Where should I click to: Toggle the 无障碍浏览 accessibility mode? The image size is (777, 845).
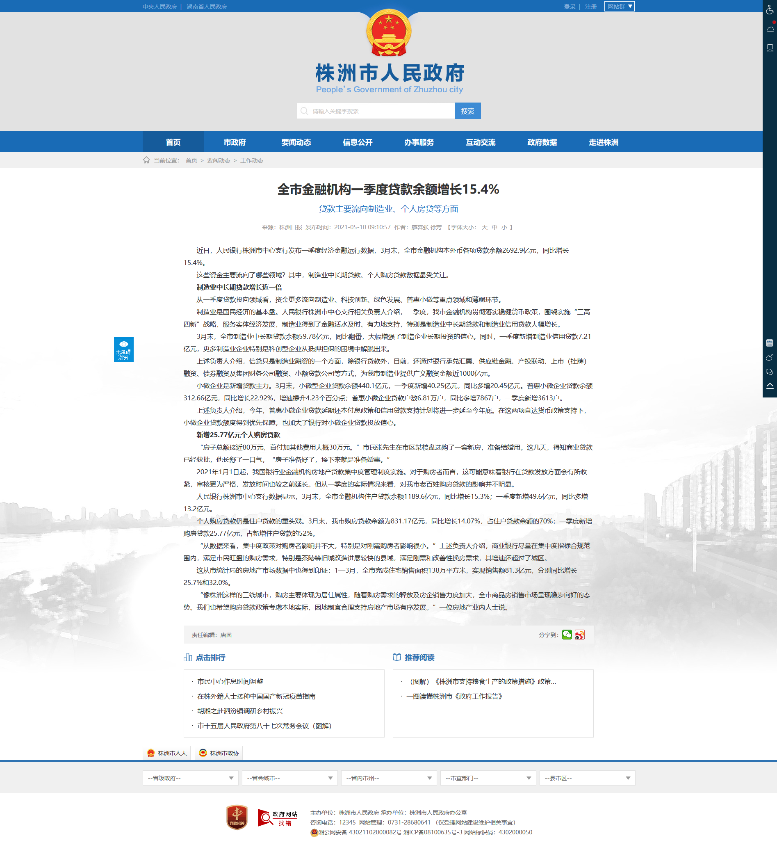(123, 349)
